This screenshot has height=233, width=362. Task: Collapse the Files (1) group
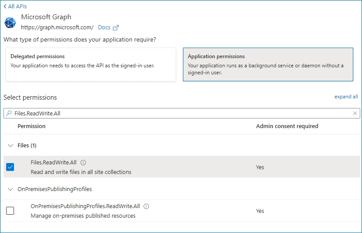coord(11,146)
